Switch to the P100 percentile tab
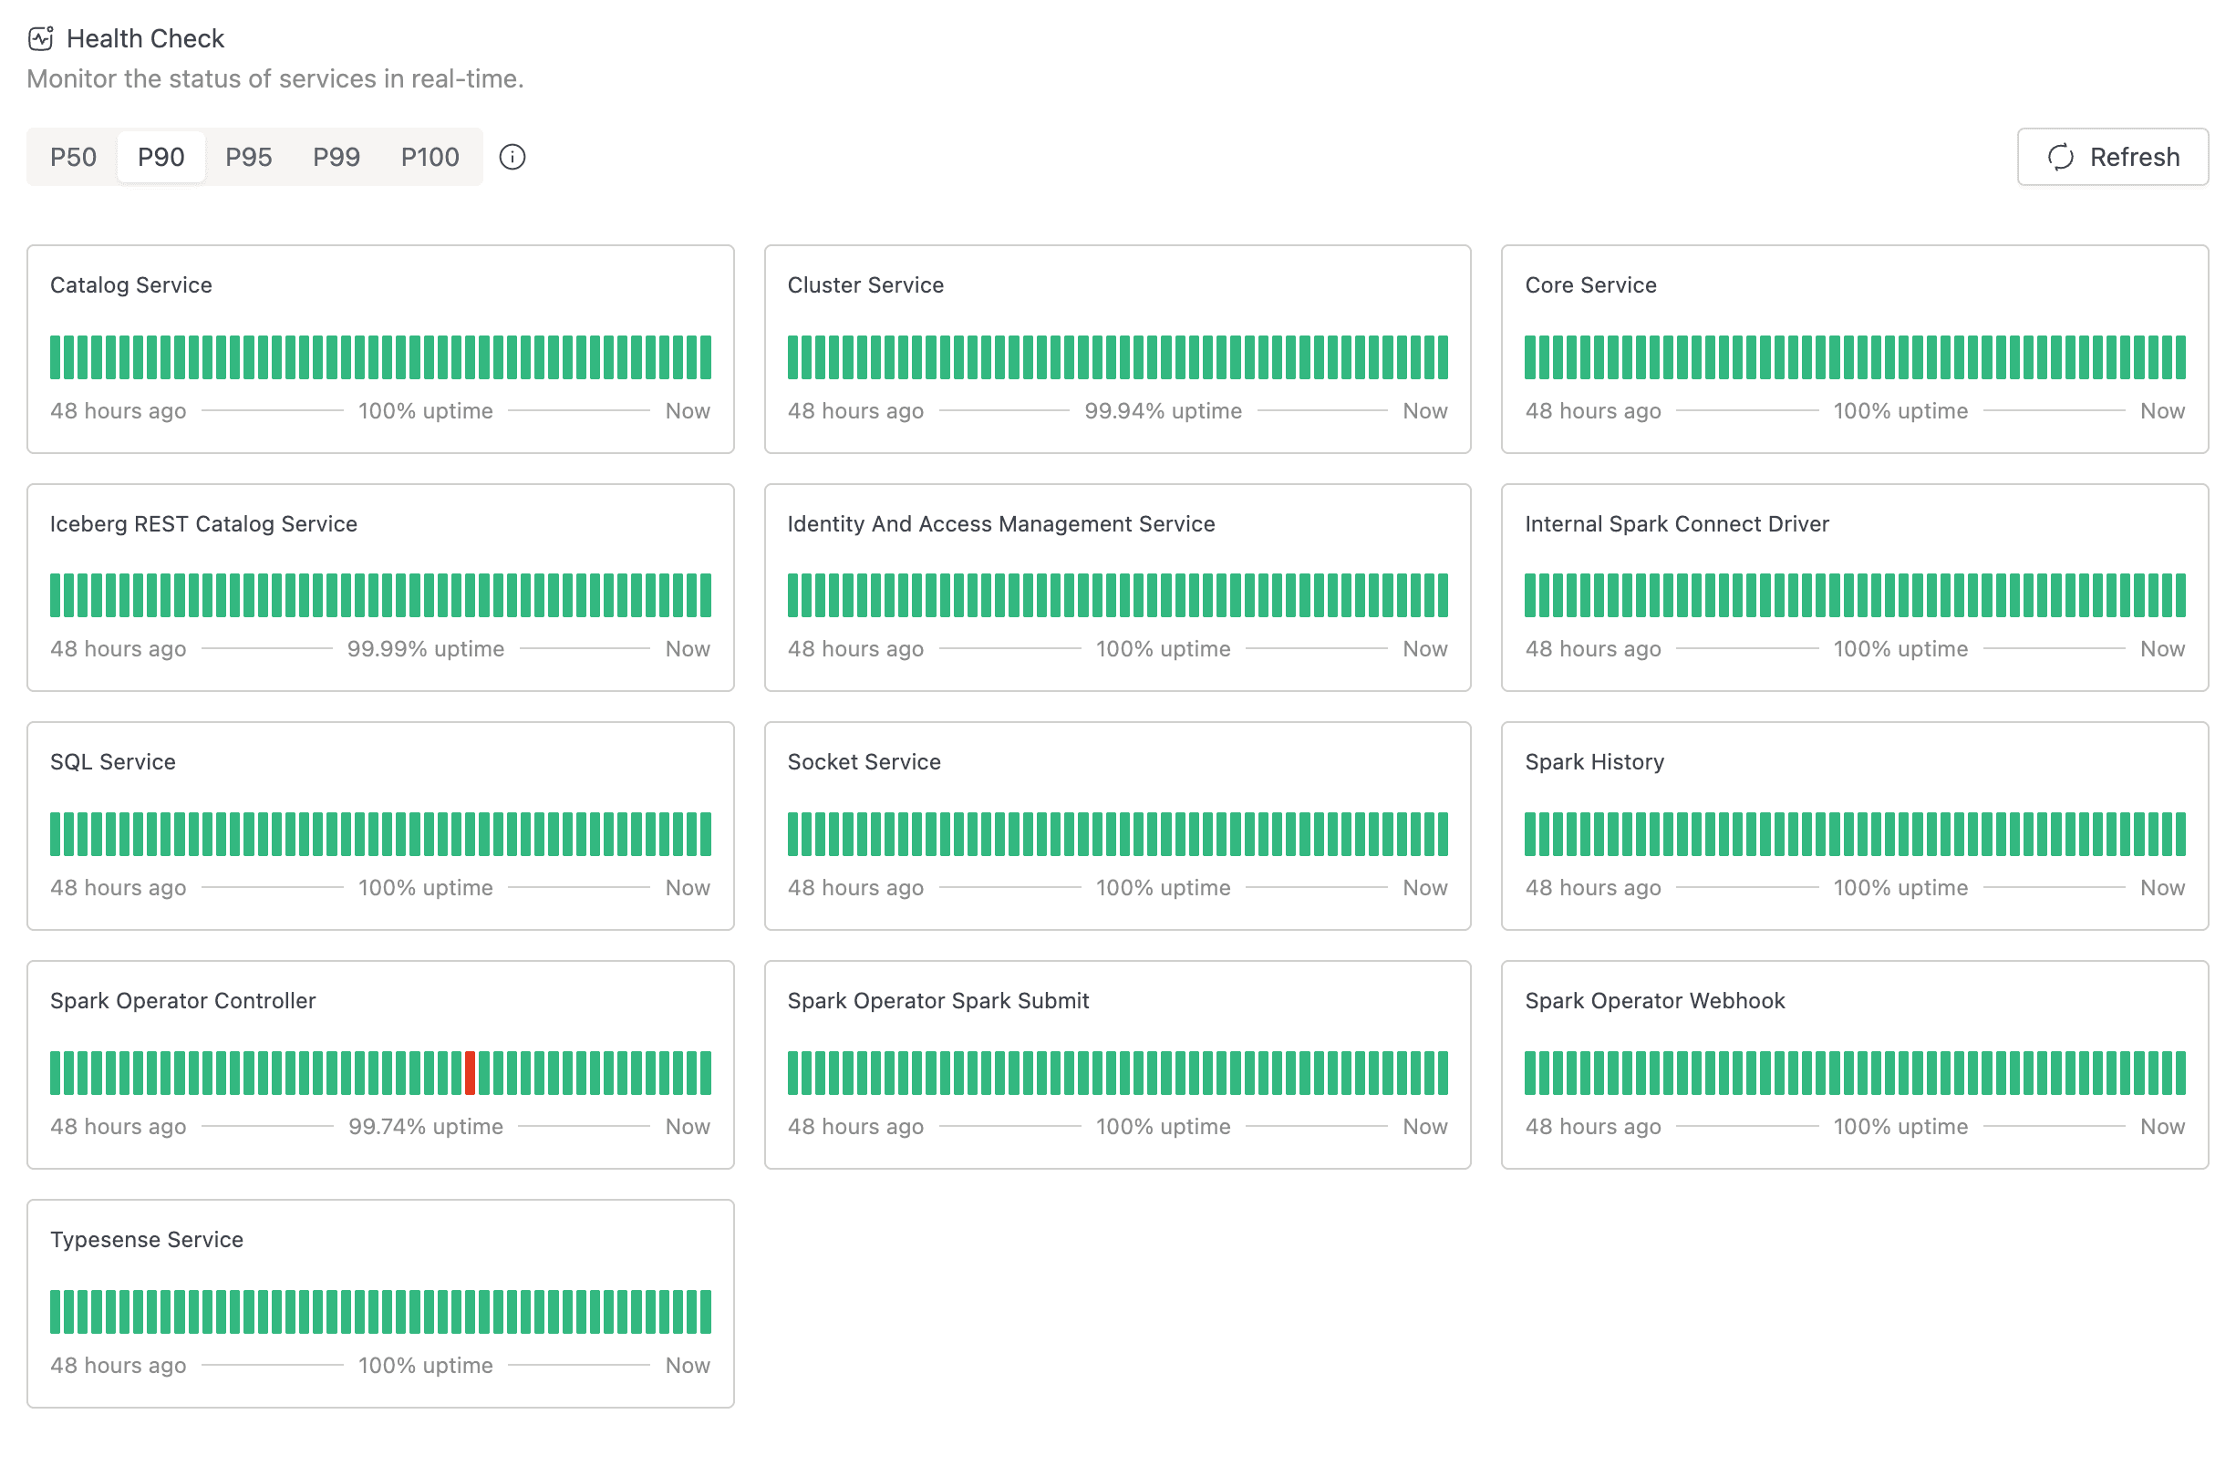Viewport: 2236px width, 1466px height. point(430,157)
